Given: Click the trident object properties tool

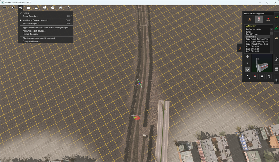Looking at the screenshot, I should 262,76.
